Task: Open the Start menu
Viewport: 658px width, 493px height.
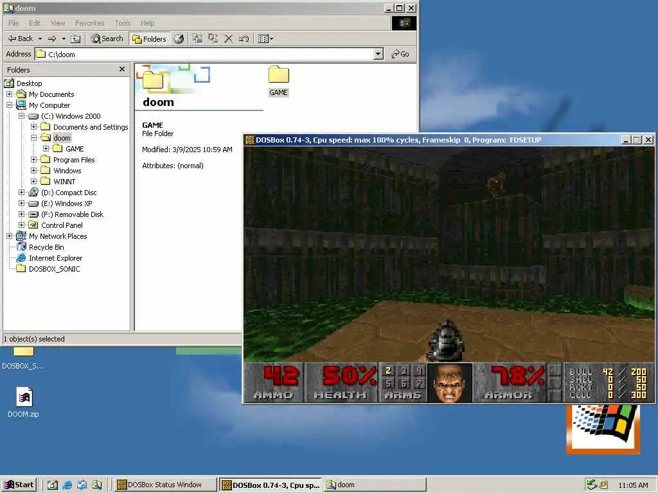Action: [19, 485]
